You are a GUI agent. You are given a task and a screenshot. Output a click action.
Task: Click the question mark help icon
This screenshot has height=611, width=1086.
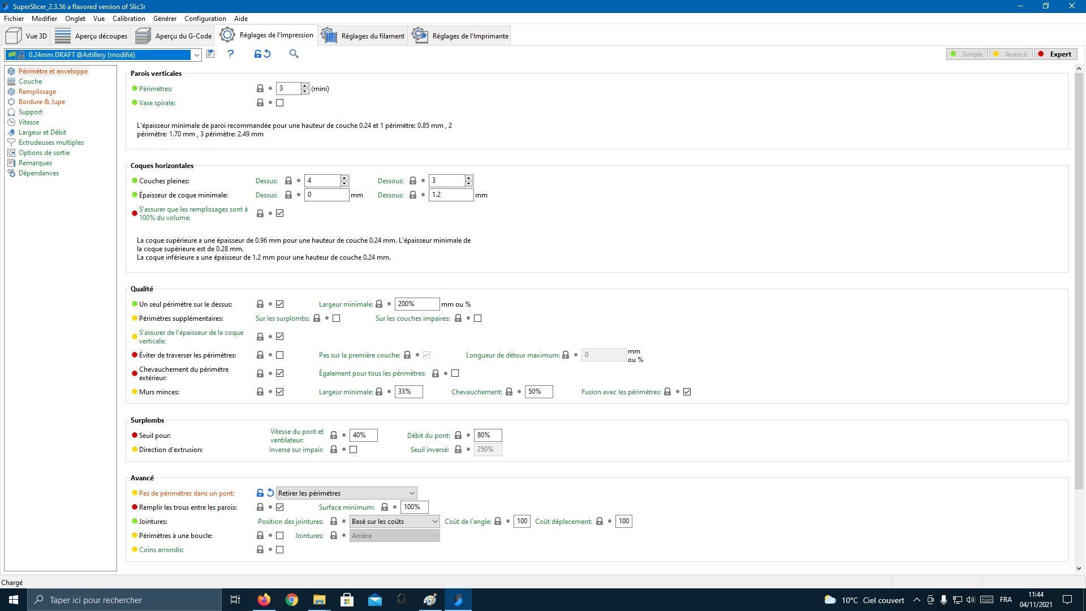(231, 54)
